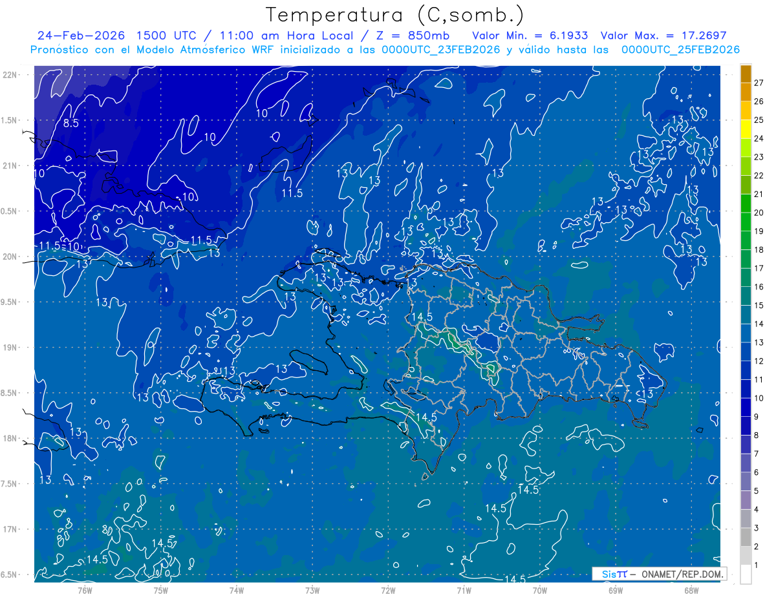776x599 pixels.
Task: Click the color bar value 3
Action: [x=756, y=528]
